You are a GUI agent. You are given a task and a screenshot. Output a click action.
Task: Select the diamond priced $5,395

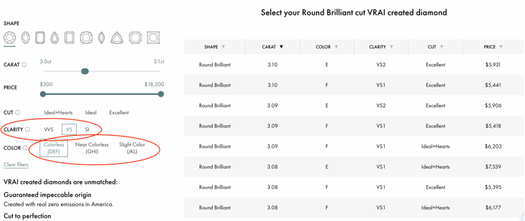(x=354, y=187)
